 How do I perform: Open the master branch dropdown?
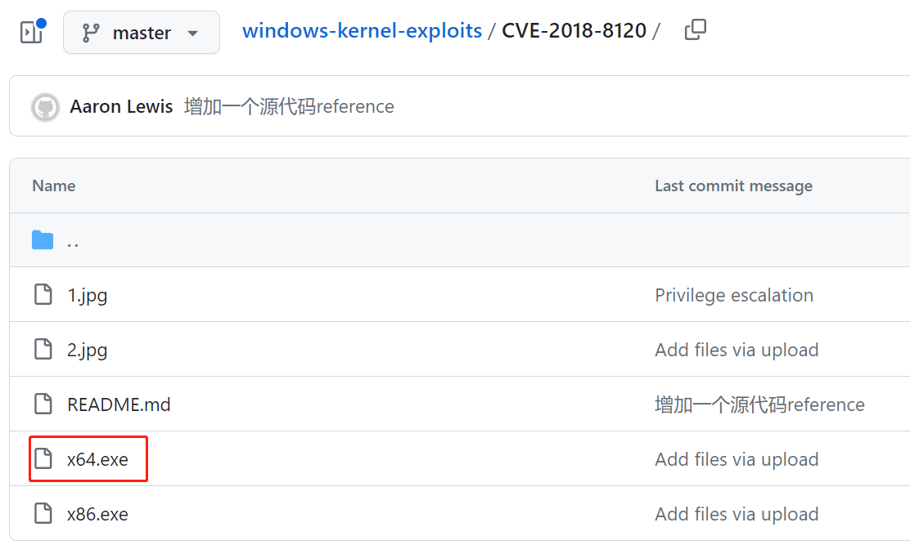[142, 33]
